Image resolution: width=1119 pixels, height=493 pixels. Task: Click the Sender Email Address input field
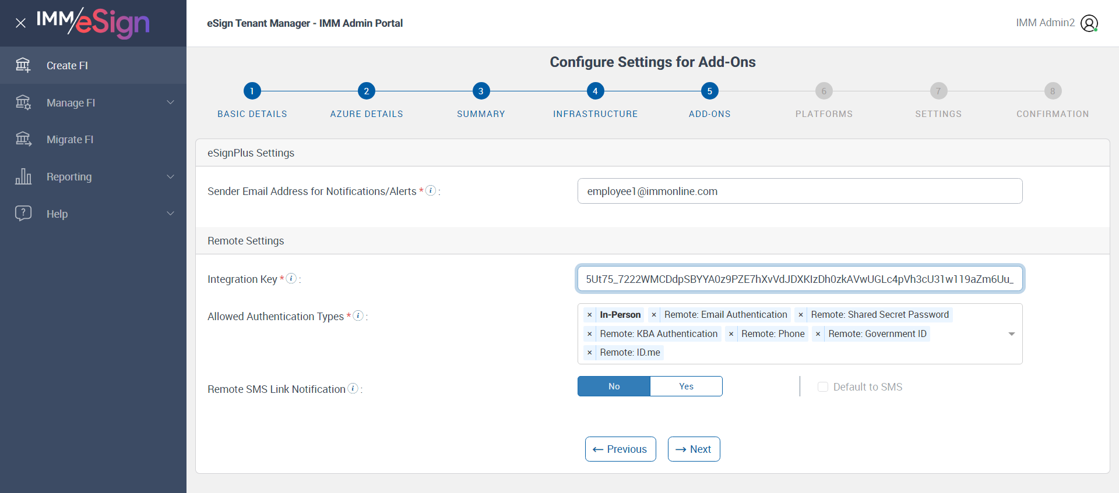coord(800,191)
